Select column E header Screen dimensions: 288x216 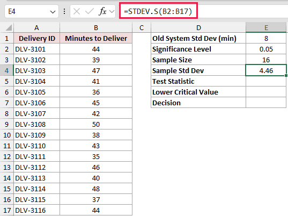[266, 27]
